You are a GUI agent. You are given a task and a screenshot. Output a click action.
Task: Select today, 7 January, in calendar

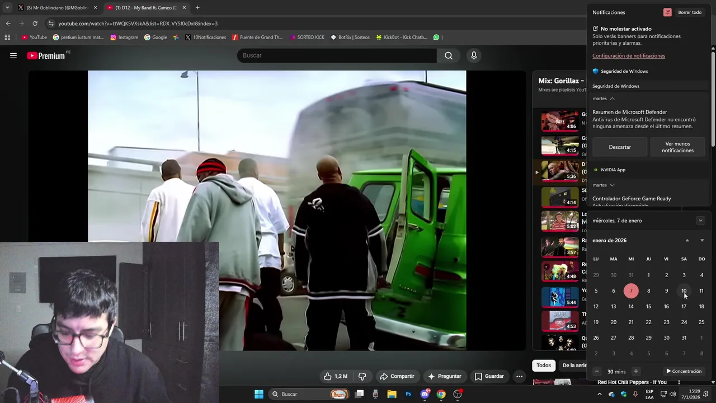click(x=631, y=290)
